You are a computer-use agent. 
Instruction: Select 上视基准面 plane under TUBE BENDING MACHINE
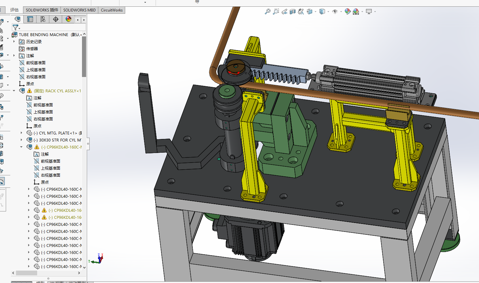(x=36, y=70)
